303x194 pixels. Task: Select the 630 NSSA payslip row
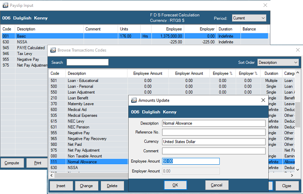coord(135,42)
